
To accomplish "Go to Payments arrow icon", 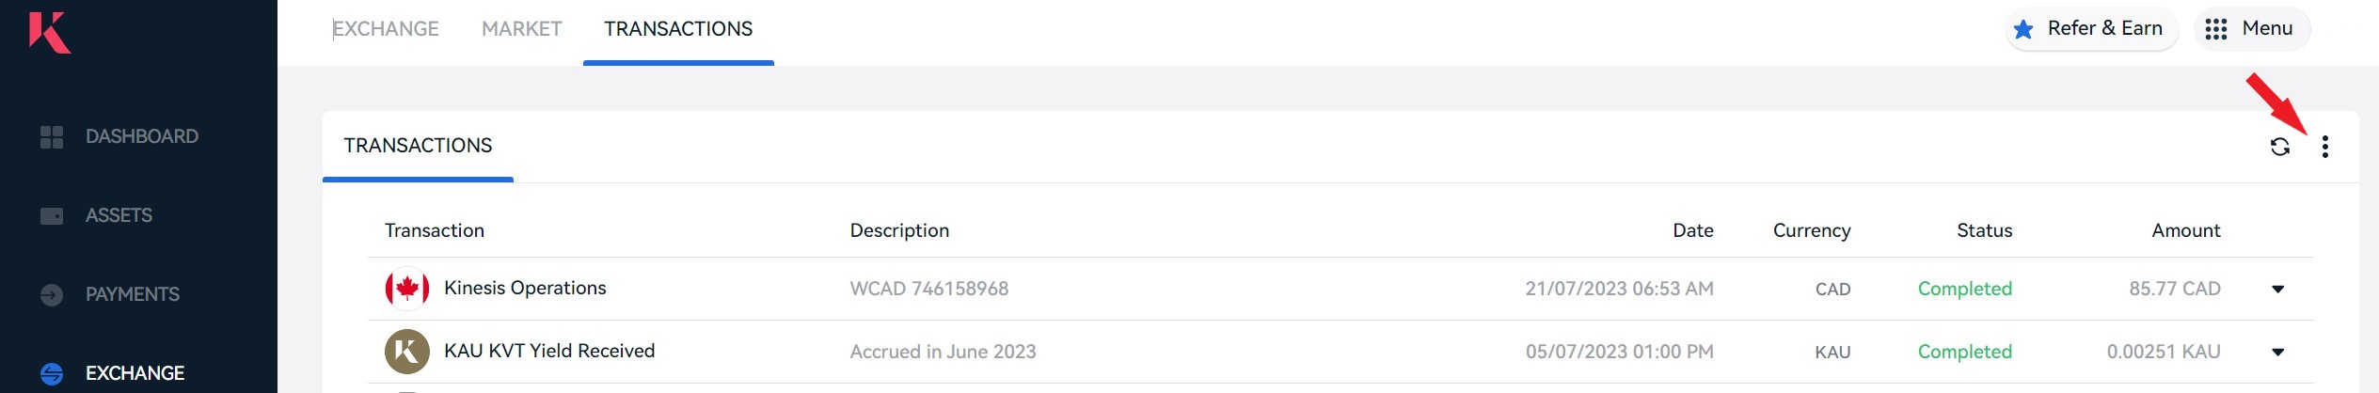I will [52, 295].
